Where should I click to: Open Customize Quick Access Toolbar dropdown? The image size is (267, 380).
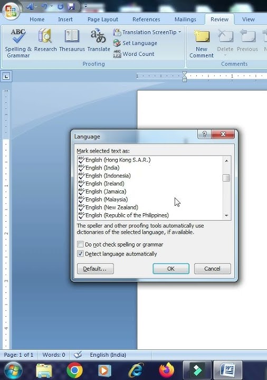(x=85, y=6)
